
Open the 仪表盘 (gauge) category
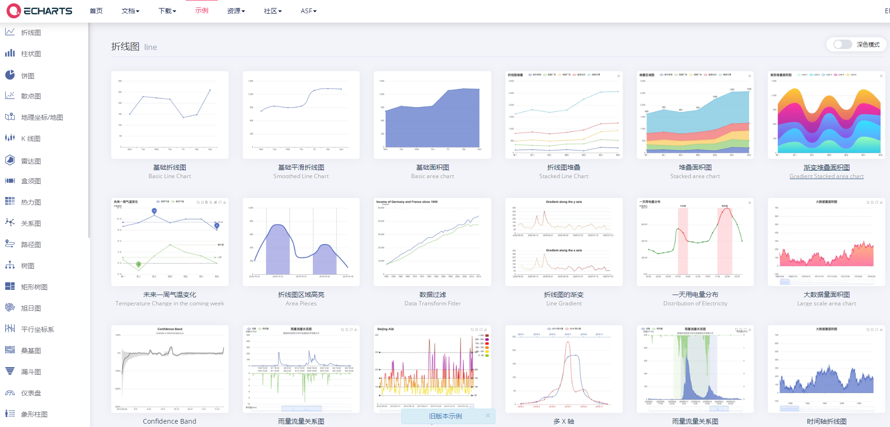pyautogui.click(x=10, y=393)
